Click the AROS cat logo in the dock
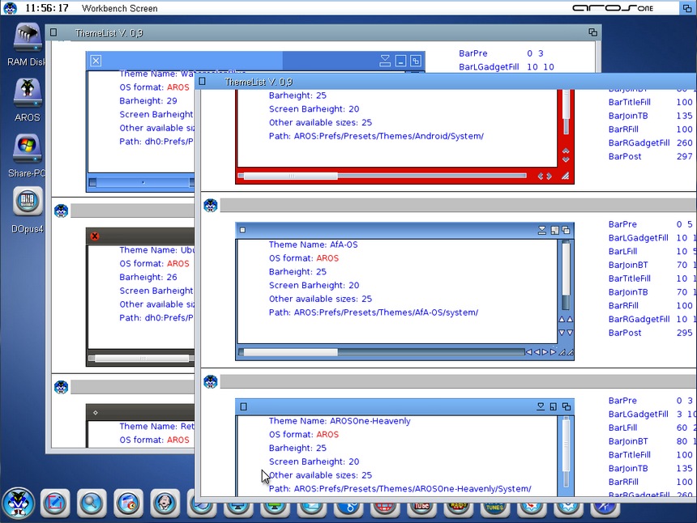The image size is (697, 523). [18, 504]
